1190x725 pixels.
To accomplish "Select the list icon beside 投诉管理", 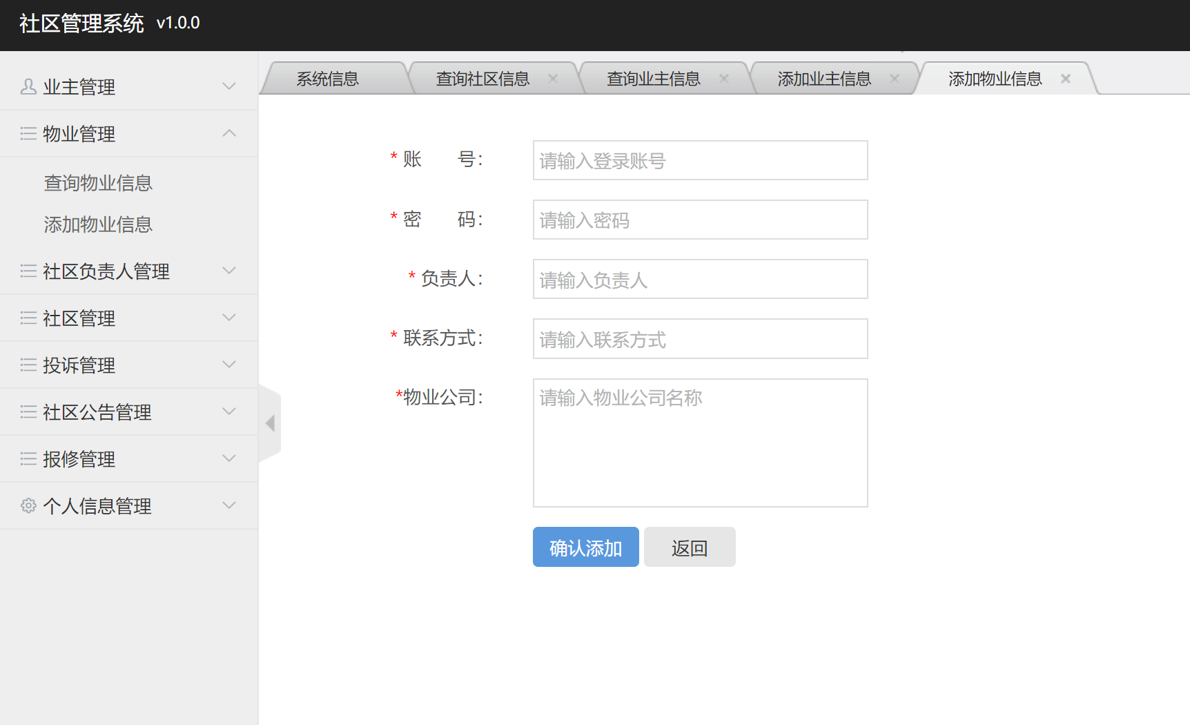I will pyautogui.click(x=28, y=365).
